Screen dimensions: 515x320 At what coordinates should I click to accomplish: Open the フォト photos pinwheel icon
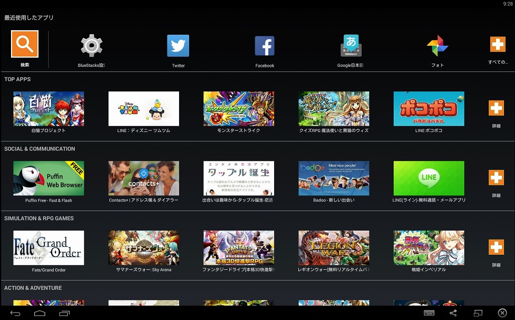[438, 46]
